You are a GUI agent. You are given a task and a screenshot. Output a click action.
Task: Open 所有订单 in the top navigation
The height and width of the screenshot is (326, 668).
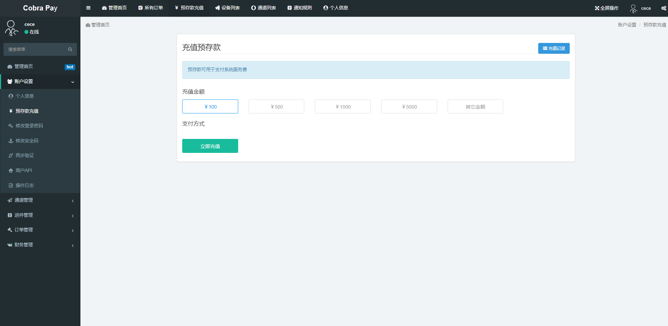click(151, 8)
